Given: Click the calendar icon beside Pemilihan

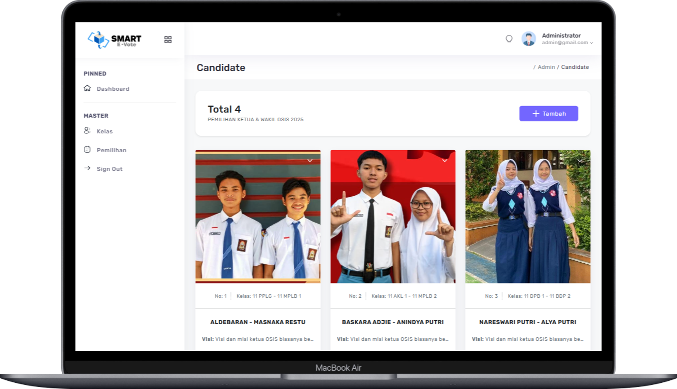Looking at the screenshot, I should [87, 150].
